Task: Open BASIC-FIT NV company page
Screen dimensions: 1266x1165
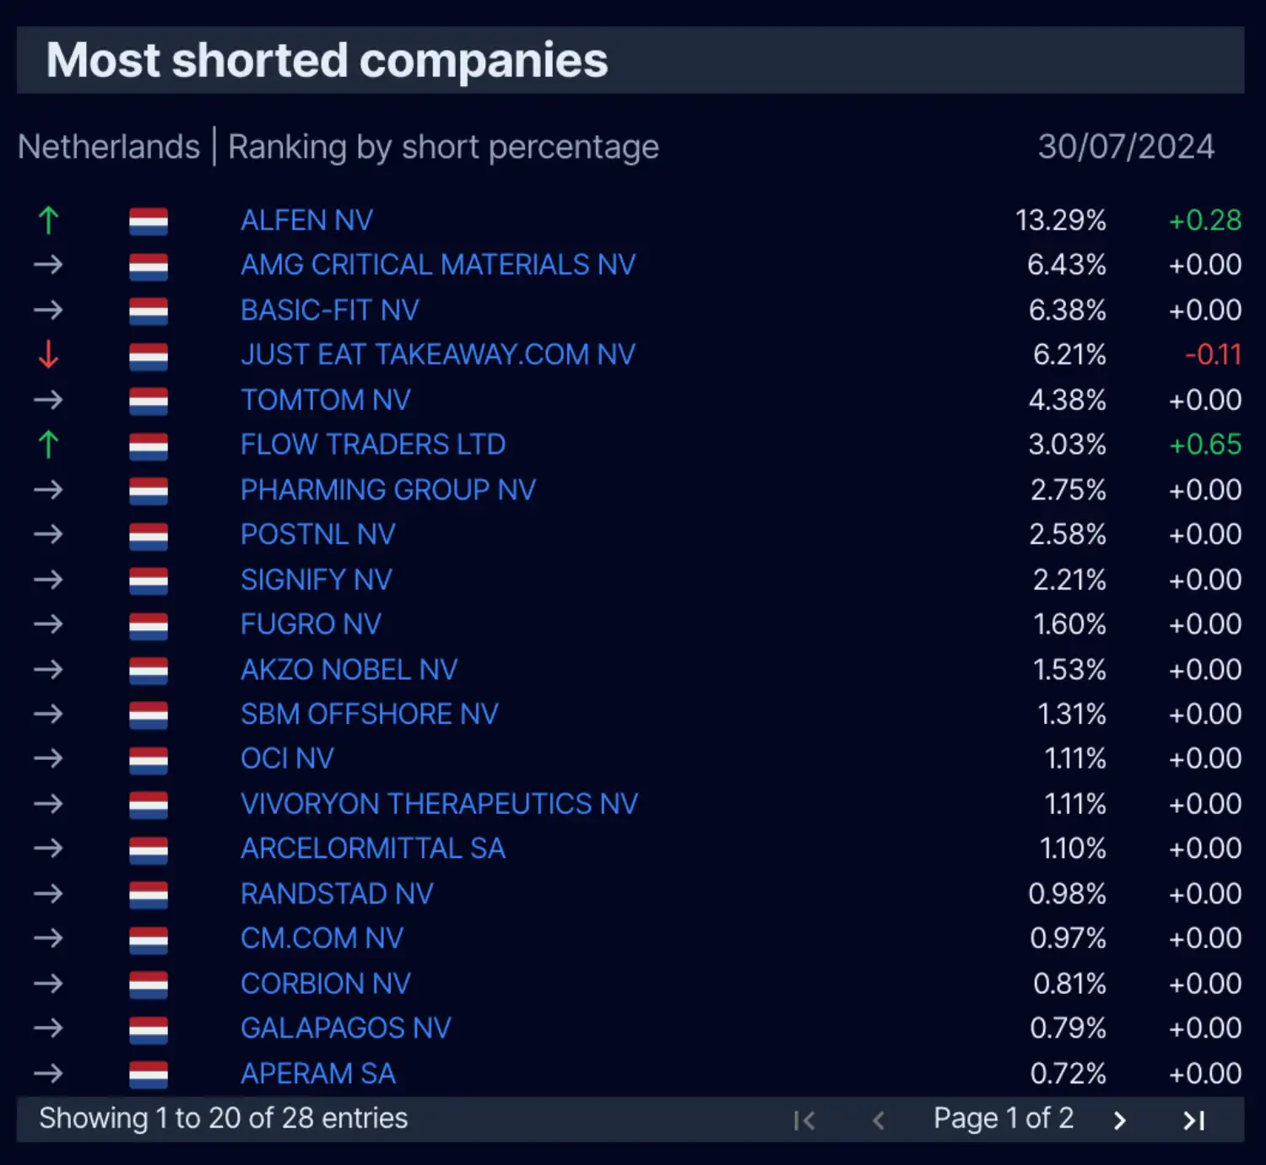Action: point(330,310)
